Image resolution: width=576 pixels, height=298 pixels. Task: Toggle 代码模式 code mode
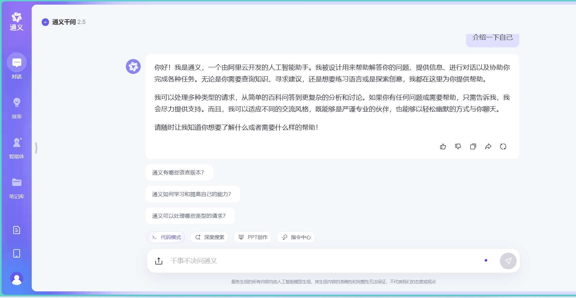click(x=166, y=237)
